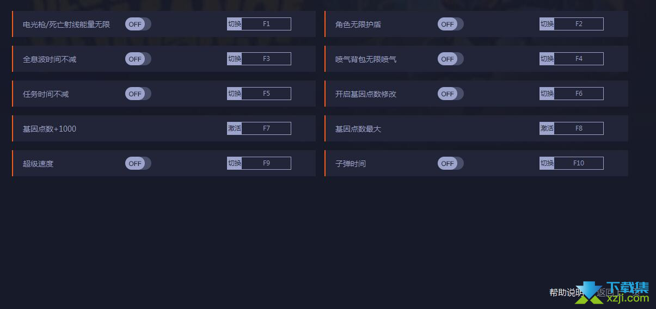This screenshot has height=309, width=656.
Task: Enable 任务时间不减 toggle
Action: click(138, 94)
